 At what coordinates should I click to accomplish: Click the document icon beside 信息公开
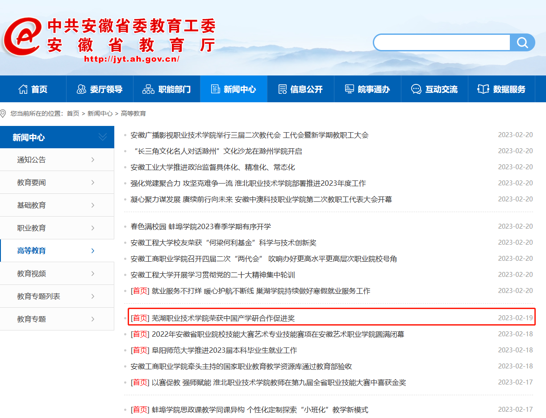point(282,89)
